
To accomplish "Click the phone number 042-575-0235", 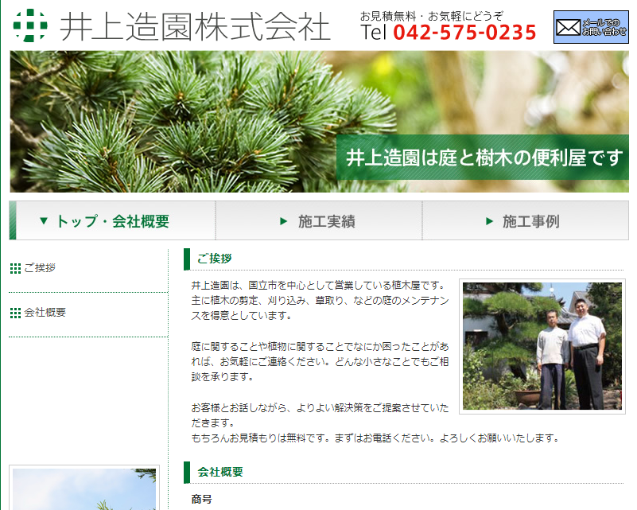I will click(464, 33).
